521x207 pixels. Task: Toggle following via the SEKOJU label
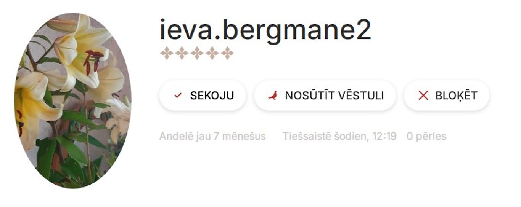click(212, 96)
